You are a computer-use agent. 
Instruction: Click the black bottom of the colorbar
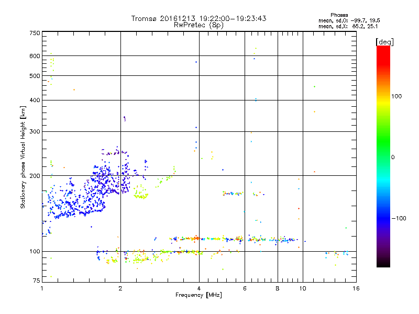click(383, 263)
